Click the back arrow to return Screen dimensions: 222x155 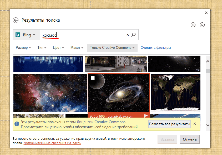(x=16, y=20)
